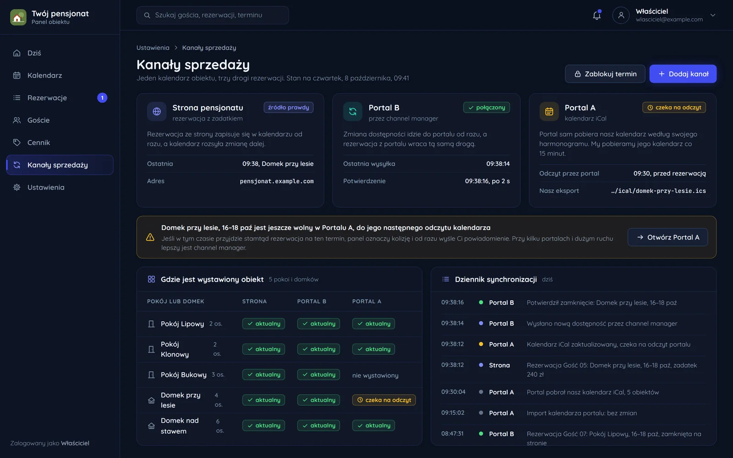The image size is (733, 458).
Task: Click the 09:30:04 Portal A log entry
Action: tap(574, 393)
